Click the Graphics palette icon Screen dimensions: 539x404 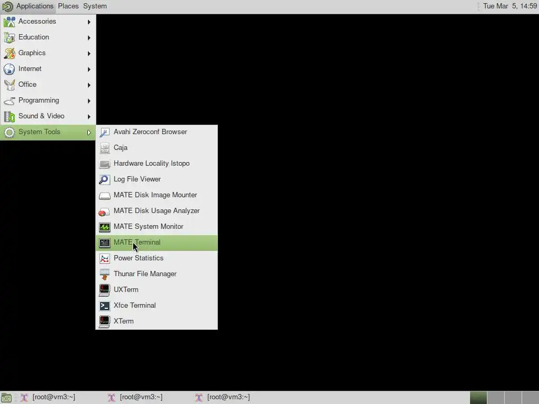click(9, 53)
